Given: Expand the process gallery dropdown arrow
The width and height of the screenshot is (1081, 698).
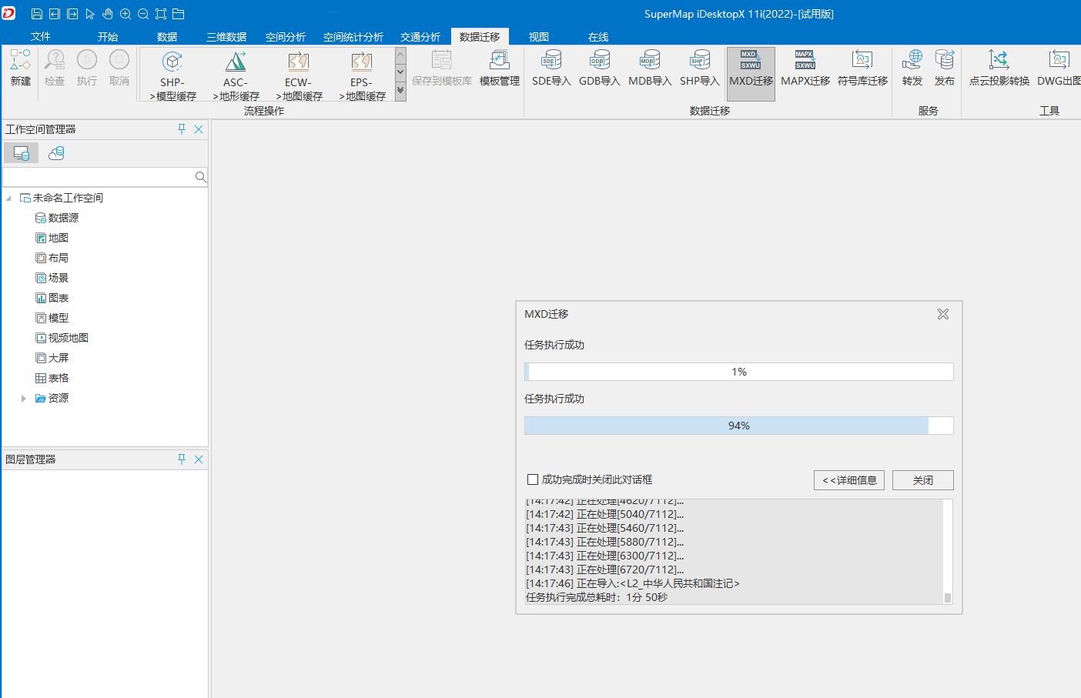Looking at the screenshot, I should pyautogui.click(x=400, y=92).
